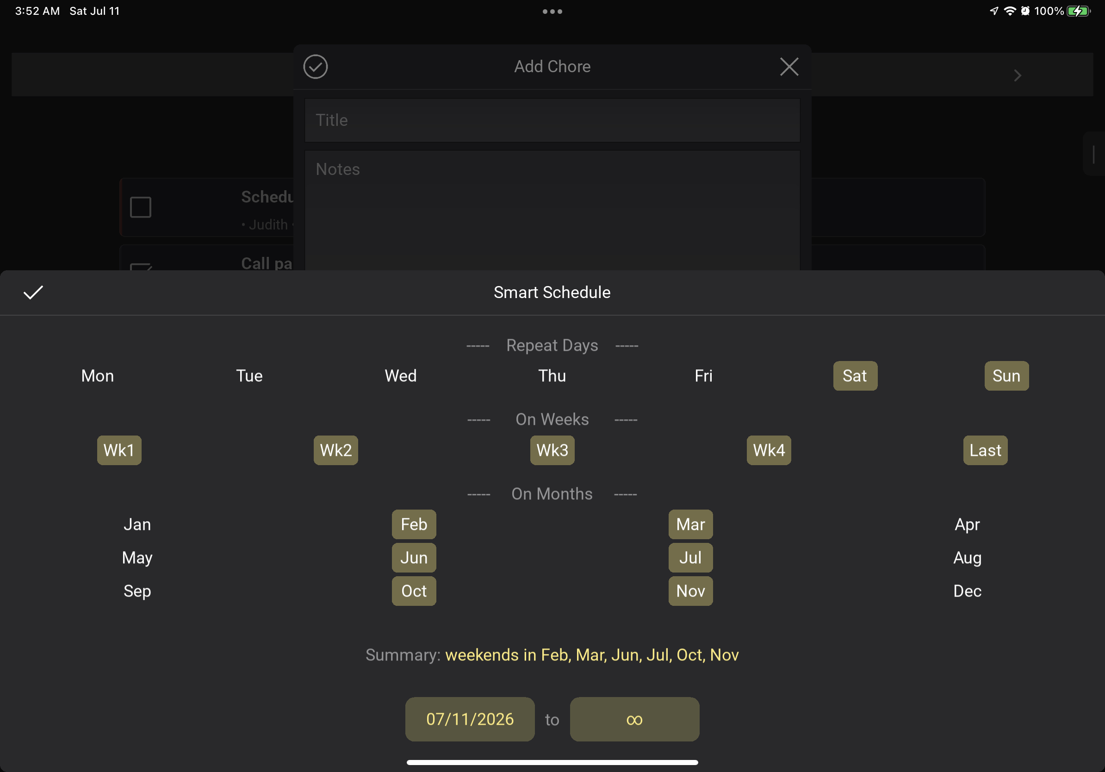The image size is (1105, 772).
Task: Tap the Call pa... chore checkbox
Action: 141,266
